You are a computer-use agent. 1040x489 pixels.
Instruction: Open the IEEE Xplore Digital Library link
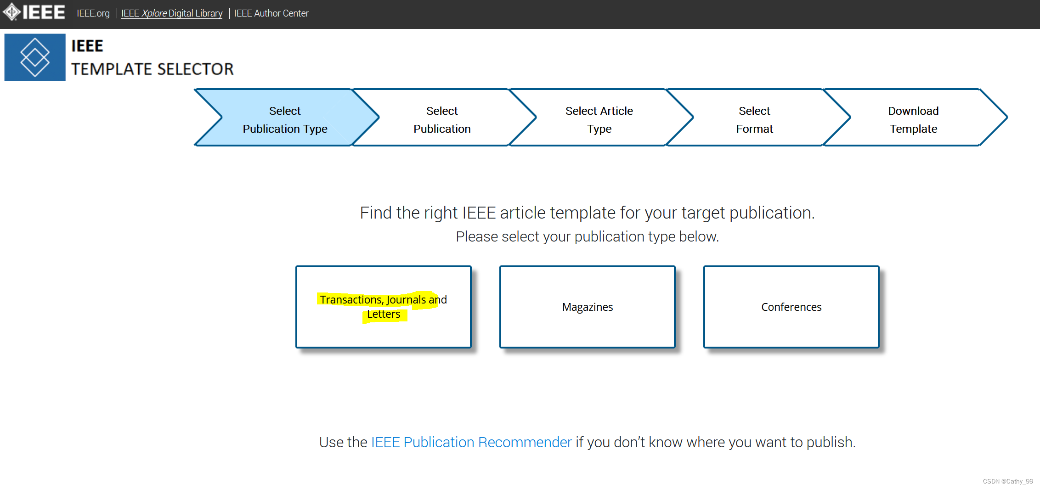(x=171, y=13)
